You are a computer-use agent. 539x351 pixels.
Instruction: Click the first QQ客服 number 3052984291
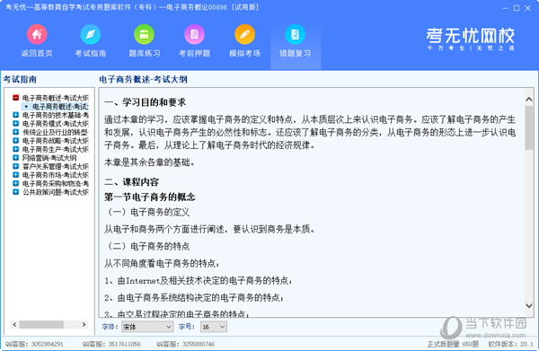48,344
